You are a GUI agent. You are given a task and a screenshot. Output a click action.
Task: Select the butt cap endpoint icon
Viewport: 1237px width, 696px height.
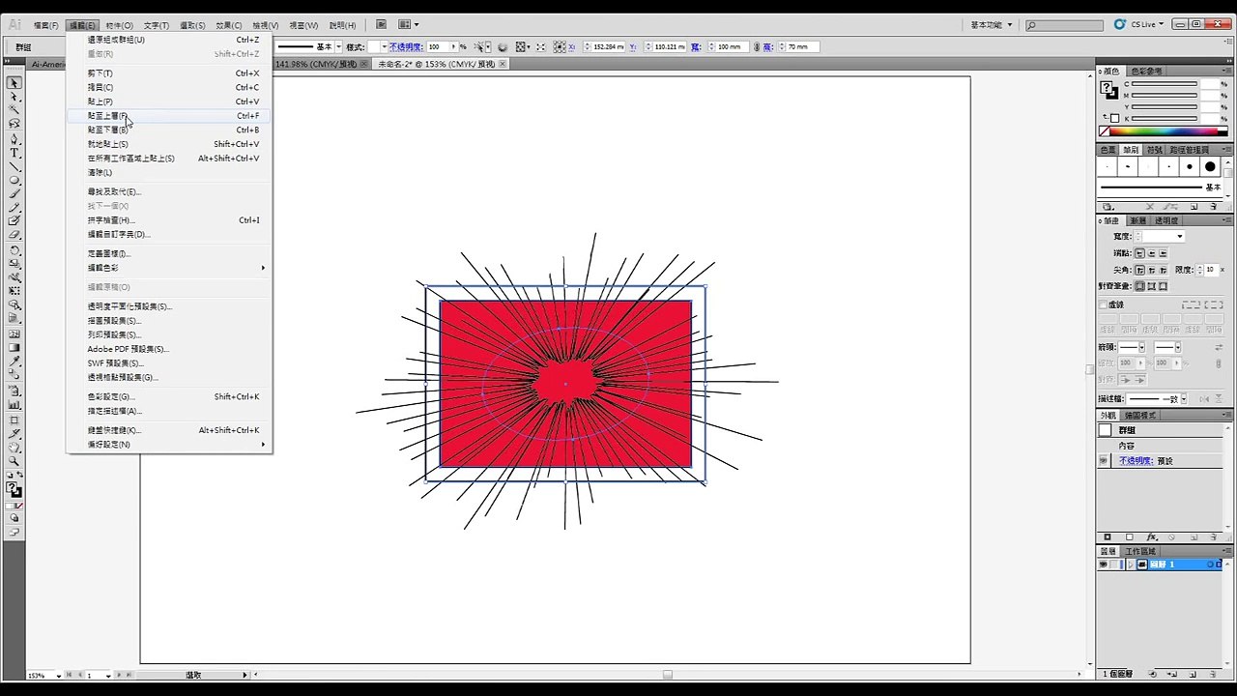tap(1140, 253)
